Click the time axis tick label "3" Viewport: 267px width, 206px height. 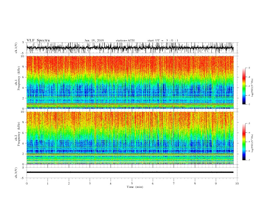(90, 183)
